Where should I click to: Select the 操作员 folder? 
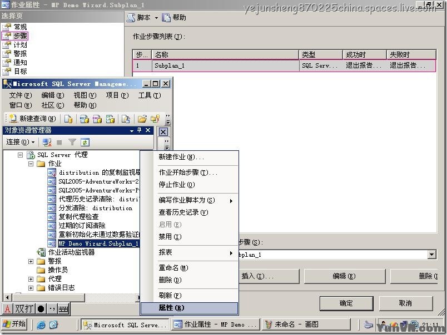[58, 270]
